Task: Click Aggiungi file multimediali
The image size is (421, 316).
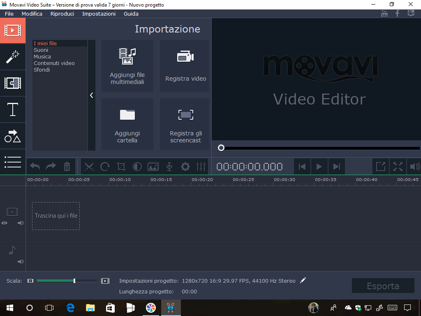Action: 127,66
